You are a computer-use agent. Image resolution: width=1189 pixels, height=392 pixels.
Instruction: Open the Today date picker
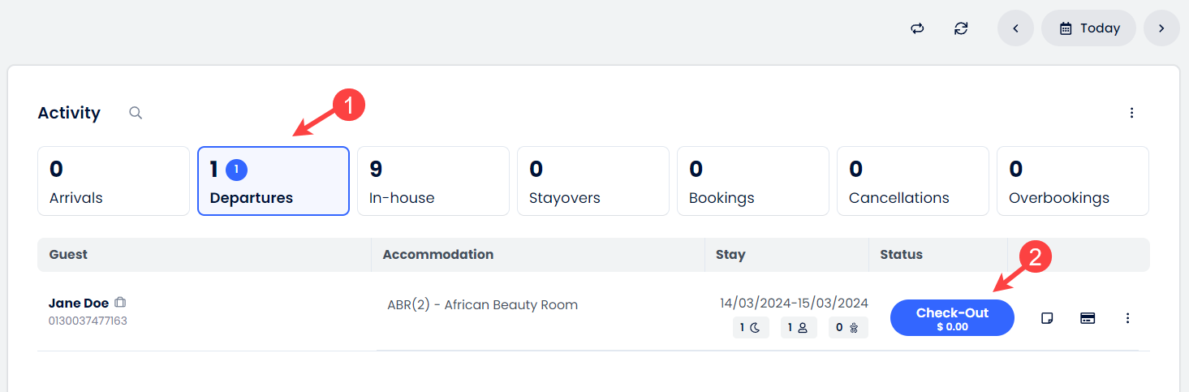1088,28
